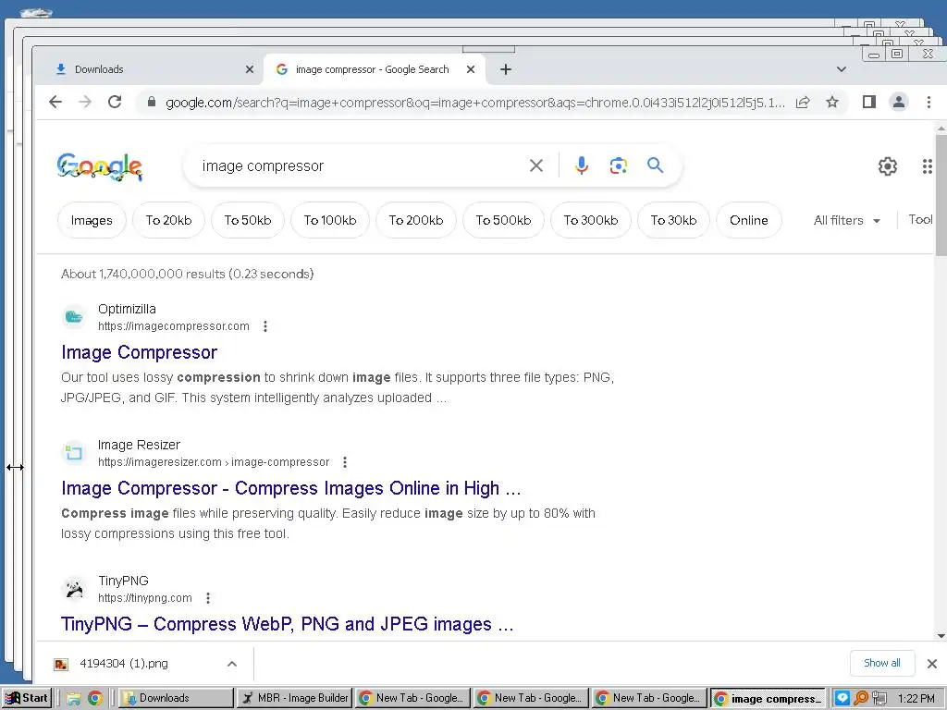Expand options for 4194304 (1).png download
This screenshot has width=947, height=710.
tap(232, 664)
